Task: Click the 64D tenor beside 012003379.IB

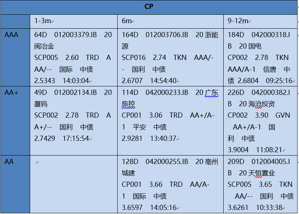Action: coord(40,35)
